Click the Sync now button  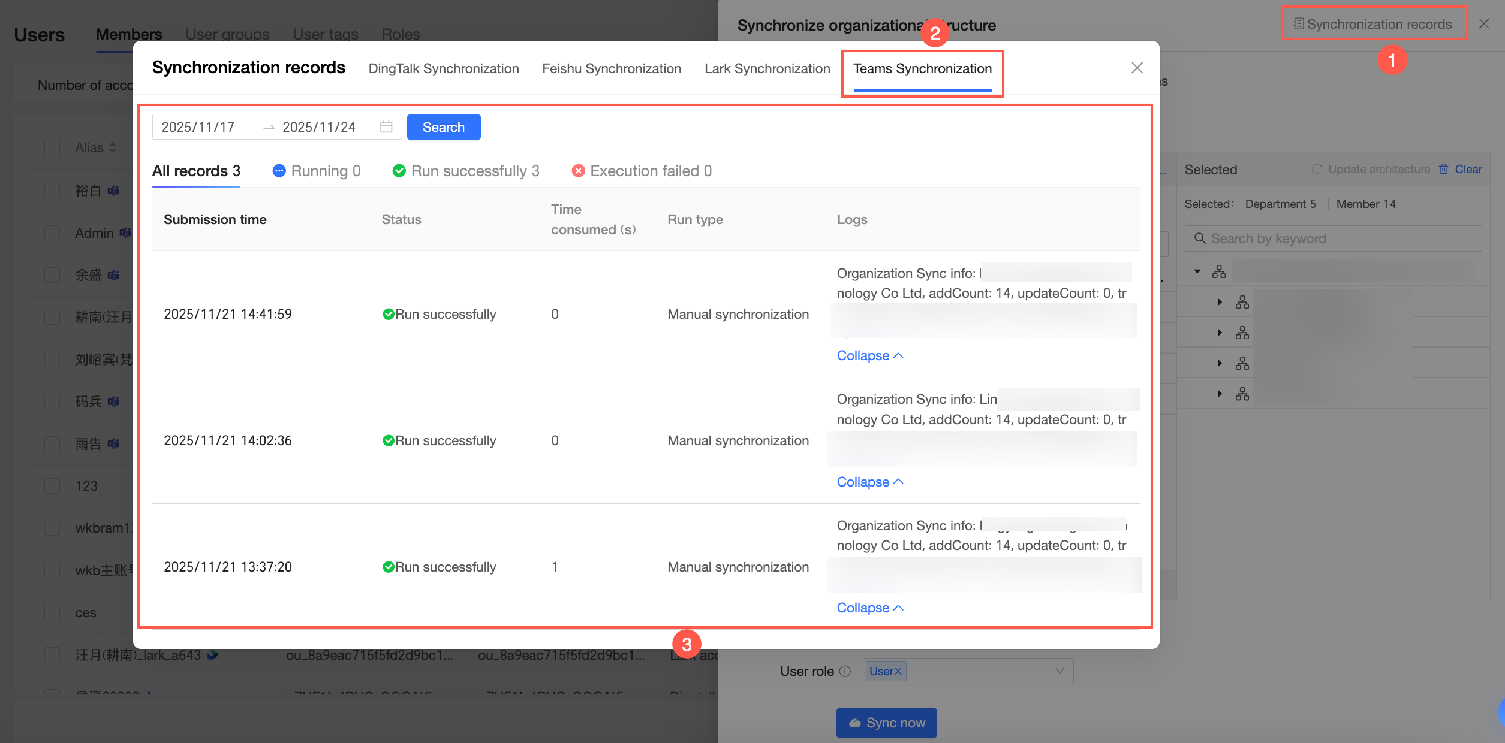[x=886, y=723]
